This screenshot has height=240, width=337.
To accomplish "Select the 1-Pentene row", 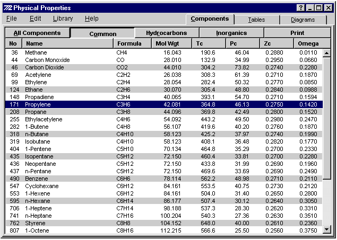I will click(x=164, y=149).
